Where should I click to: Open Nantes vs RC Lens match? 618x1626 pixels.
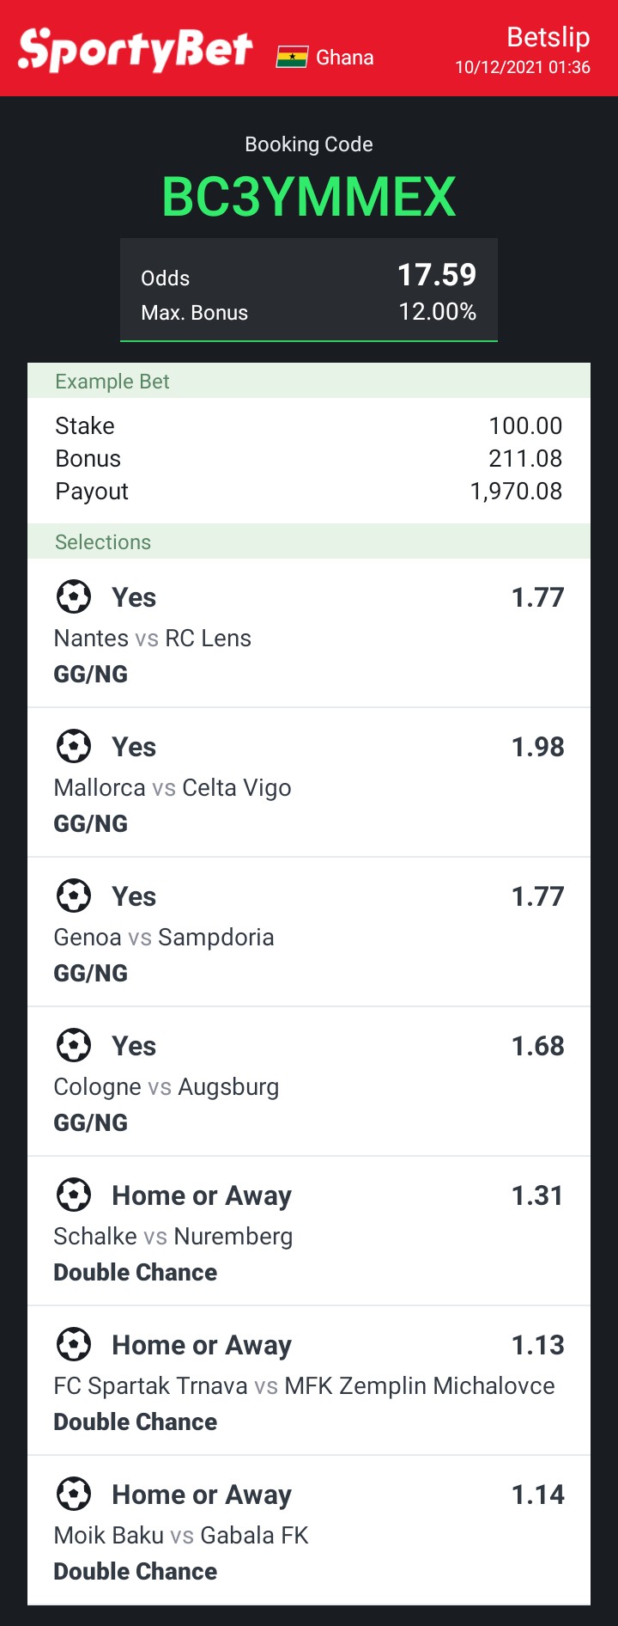point(153,639)
